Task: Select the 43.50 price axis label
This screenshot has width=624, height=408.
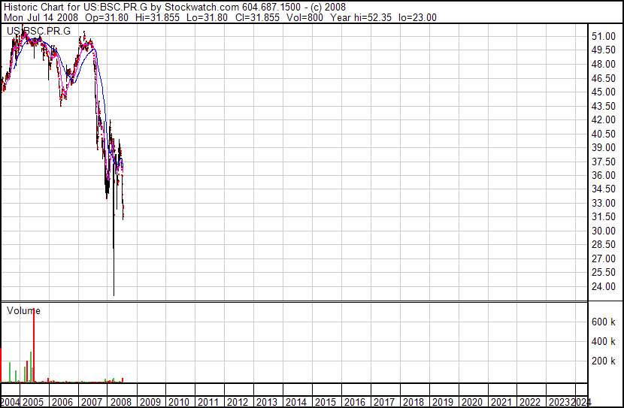Action: [x=604, y=106]
